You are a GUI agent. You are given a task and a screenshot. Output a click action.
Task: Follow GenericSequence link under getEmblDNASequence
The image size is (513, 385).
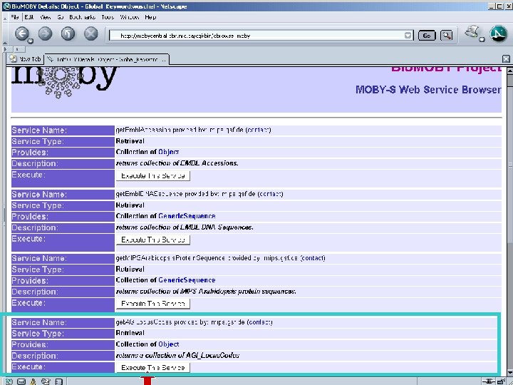[x=187, y=216]
